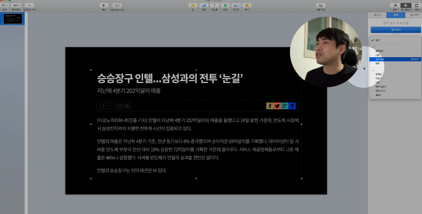Click the plus font-size icon on slide
The height and width of the screenshot is (214, 422).
point(103,106)
